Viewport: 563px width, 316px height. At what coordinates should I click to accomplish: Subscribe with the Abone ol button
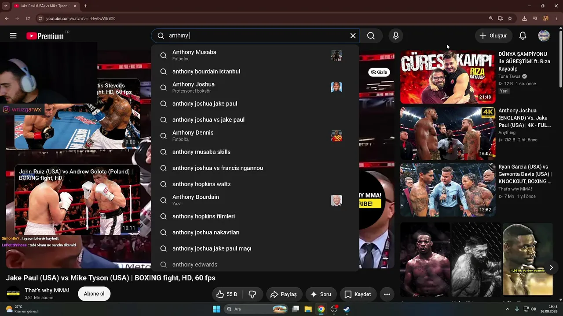point(94,294)
